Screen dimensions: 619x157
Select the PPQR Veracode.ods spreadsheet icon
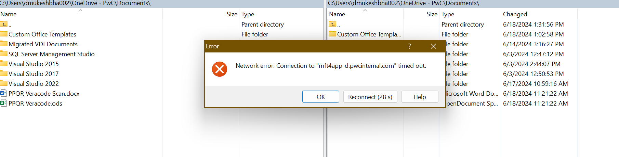tap(3, 103)
